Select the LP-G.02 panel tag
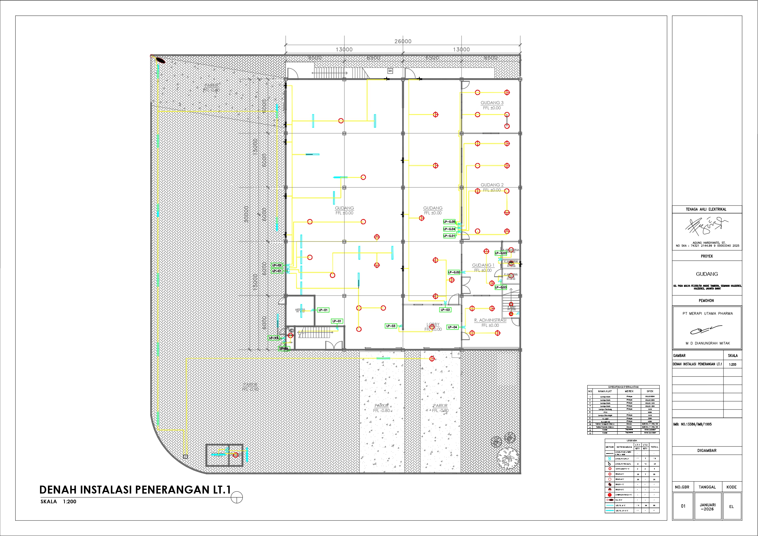This screenshot has width=758, height=536. tap(454, 272)
